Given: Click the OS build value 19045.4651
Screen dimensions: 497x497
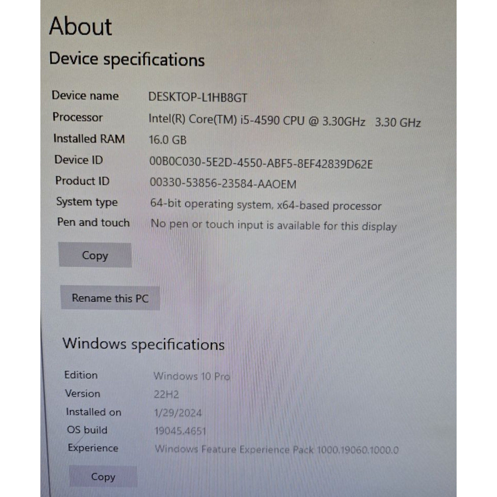Looking at the screenshot, I should (180, 431).
